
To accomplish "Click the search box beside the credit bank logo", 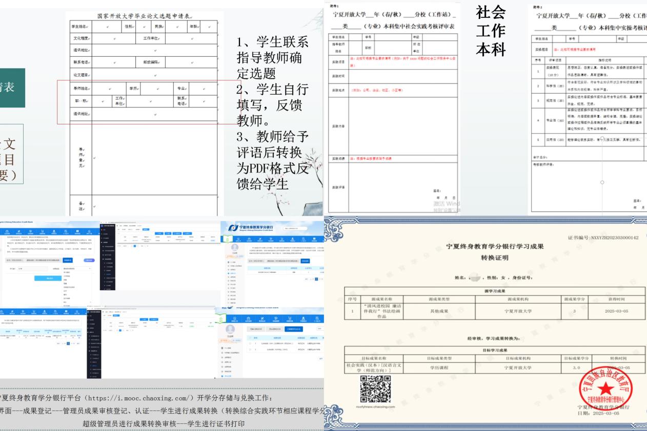I will [295, 228].
